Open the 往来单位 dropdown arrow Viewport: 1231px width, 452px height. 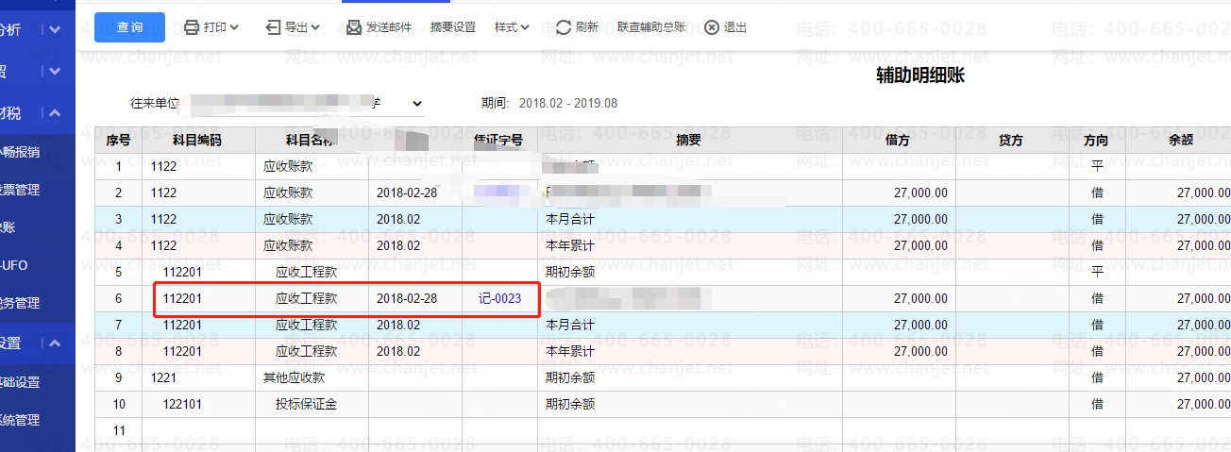pyautogui.click(x=417, y=103)
